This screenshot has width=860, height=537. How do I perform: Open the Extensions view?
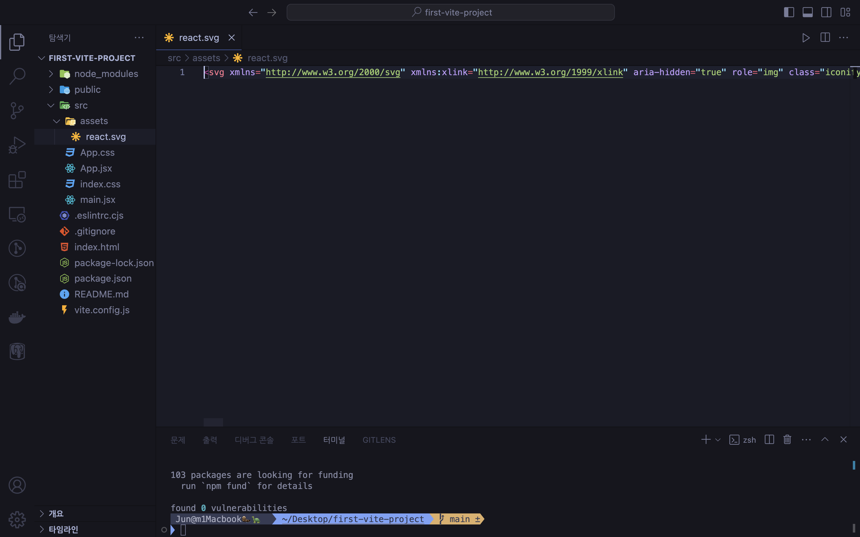17,180
